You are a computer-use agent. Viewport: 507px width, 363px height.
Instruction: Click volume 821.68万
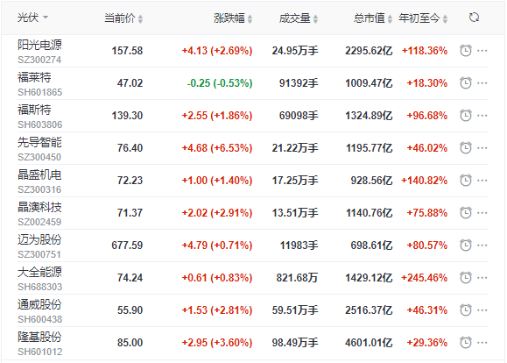[x=297, y=278]
